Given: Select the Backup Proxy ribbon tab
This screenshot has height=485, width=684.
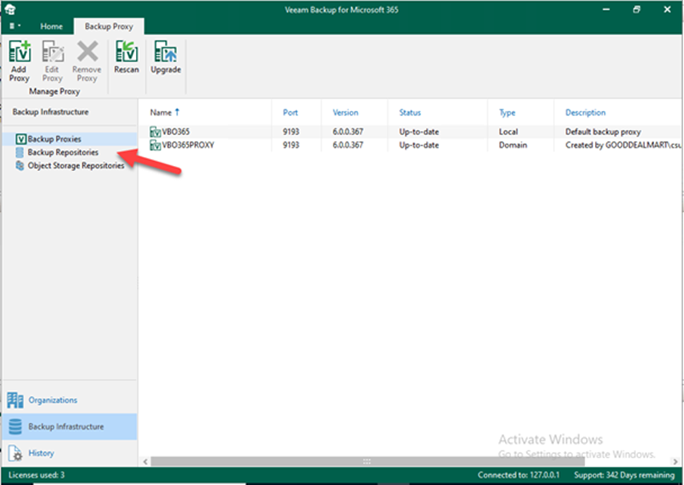Looking at the screenshot, I should (109, 26).
